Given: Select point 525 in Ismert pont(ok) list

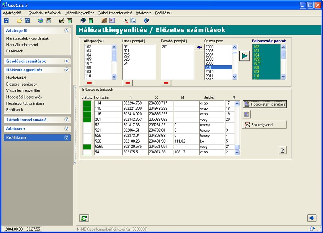Looking at the screenshot, I should coord(139,55).
